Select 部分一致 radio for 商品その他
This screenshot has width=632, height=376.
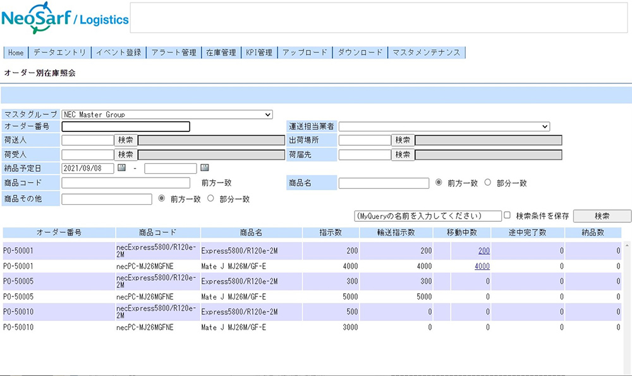point(210,198)
